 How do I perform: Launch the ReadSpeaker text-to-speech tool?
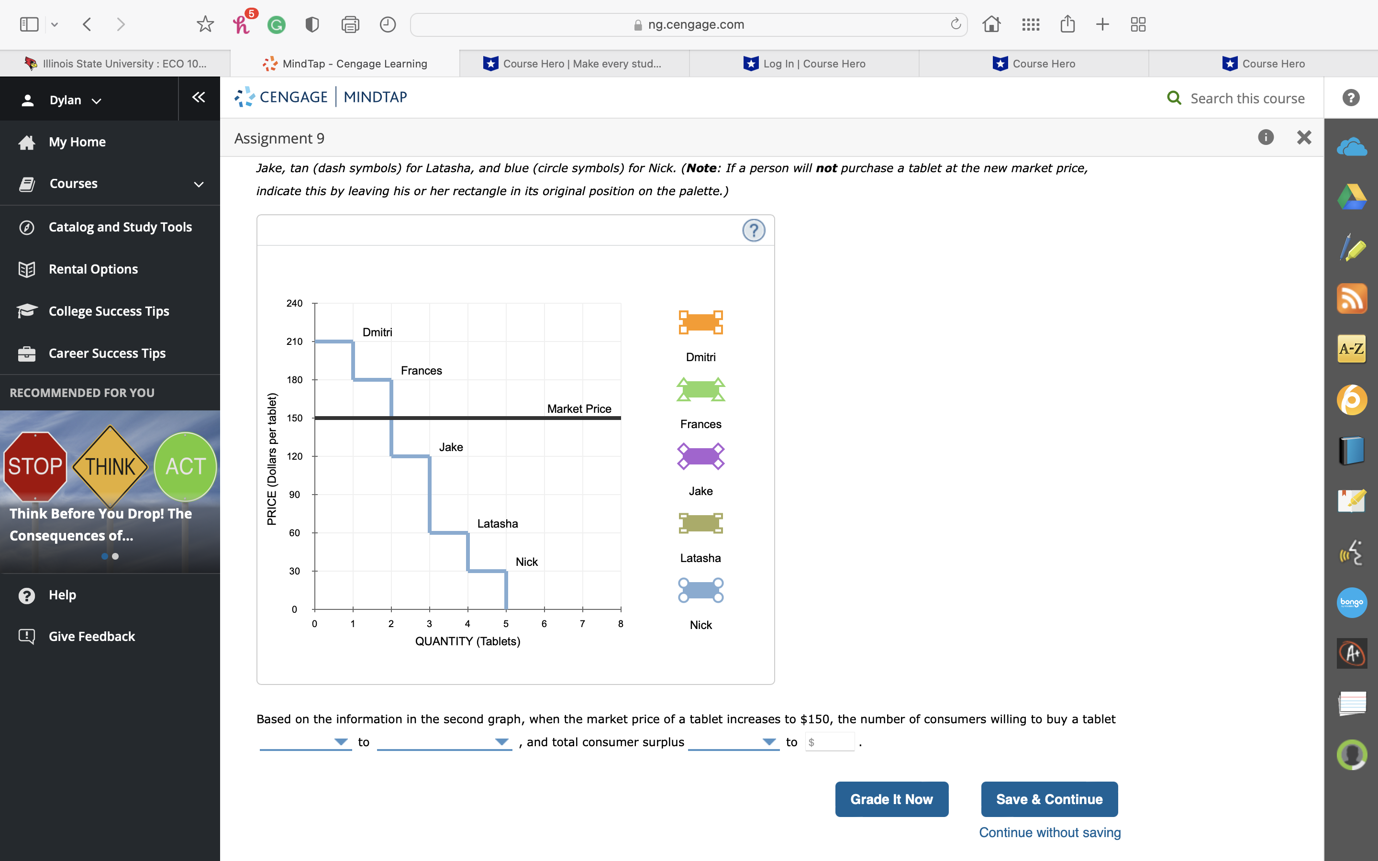click(1352, 551)
